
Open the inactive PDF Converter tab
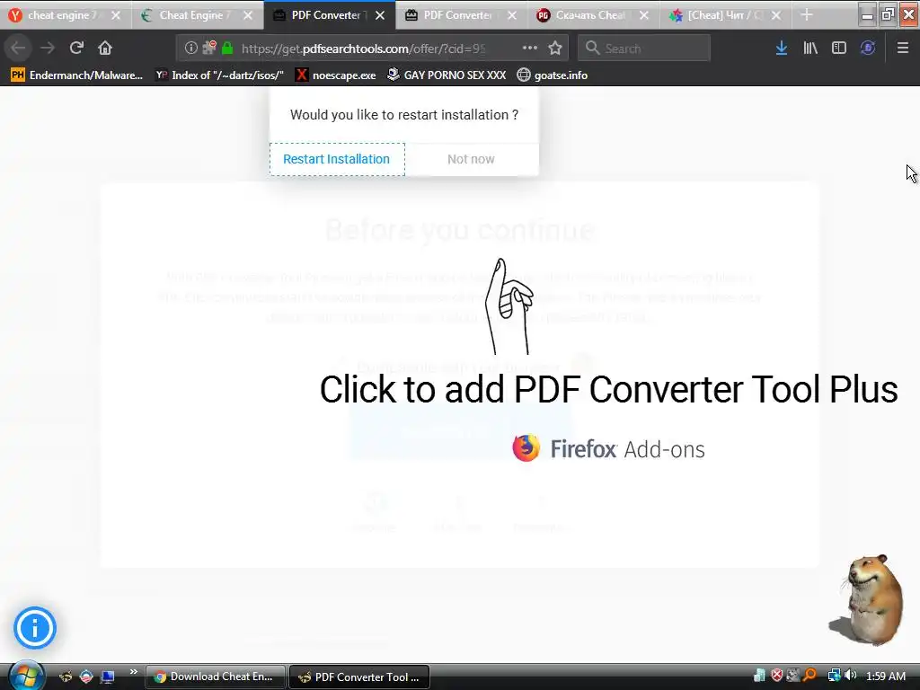(457, 15)
